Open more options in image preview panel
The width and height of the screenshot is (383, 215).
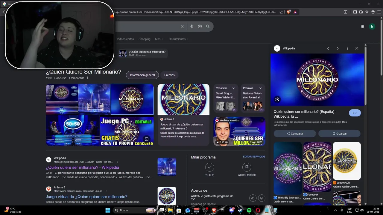click(x=347, y=48)
